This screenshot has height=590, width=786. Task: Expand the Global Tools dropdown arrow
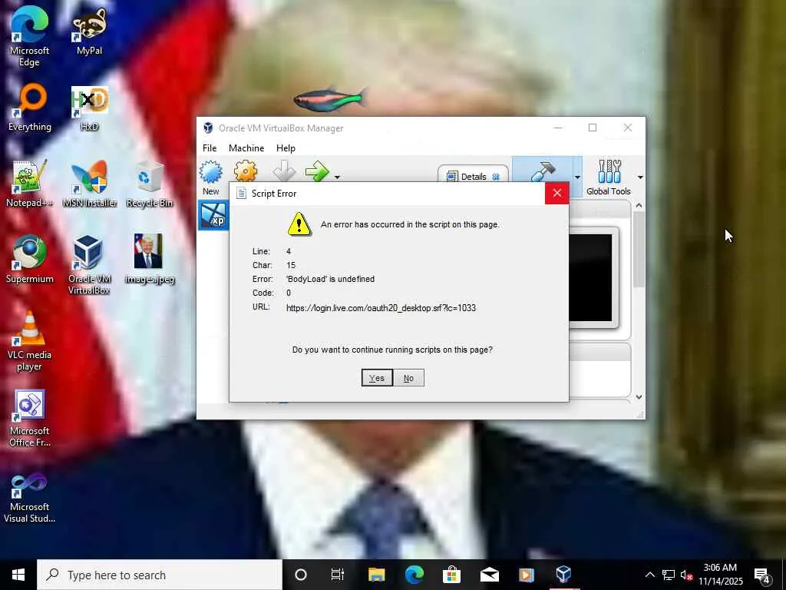click(x=640, y=177)
